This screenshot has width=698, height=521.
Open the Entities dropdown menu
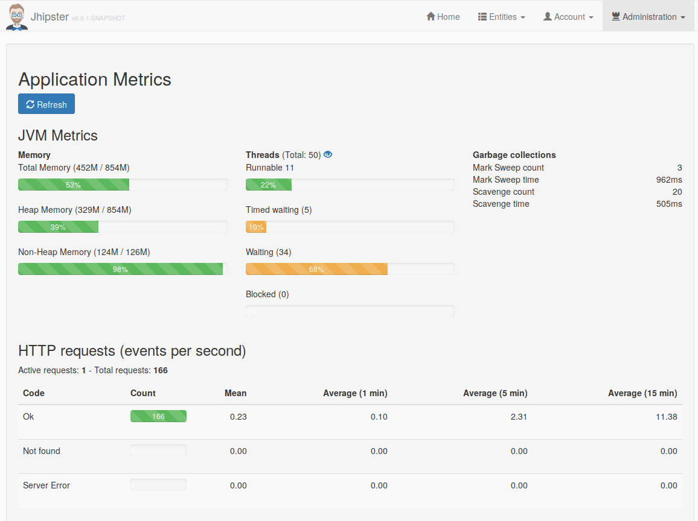coord(502,16)
